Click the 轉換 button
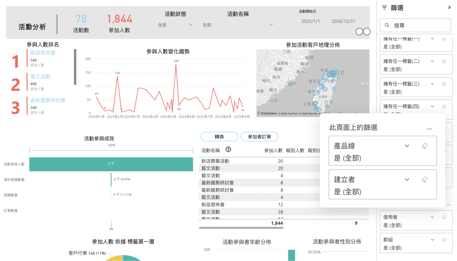This screenshot has height=261, width=457. pos(219,137)
